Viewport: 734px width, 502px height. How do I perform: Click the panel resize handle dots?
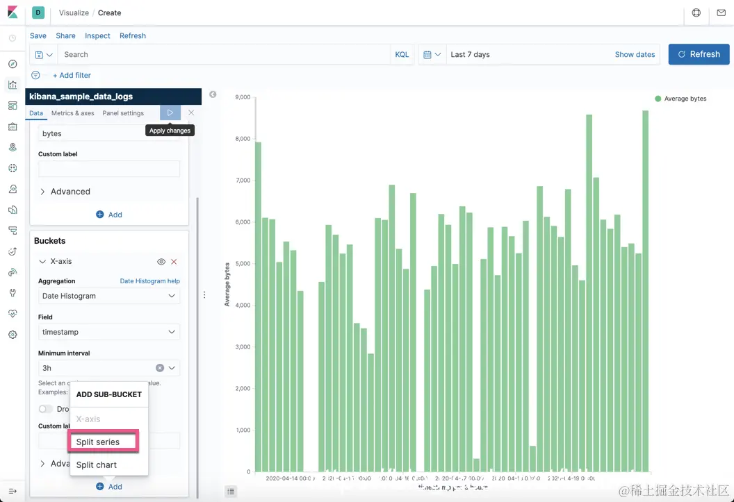pyautogui.click(x=204, y=295)
